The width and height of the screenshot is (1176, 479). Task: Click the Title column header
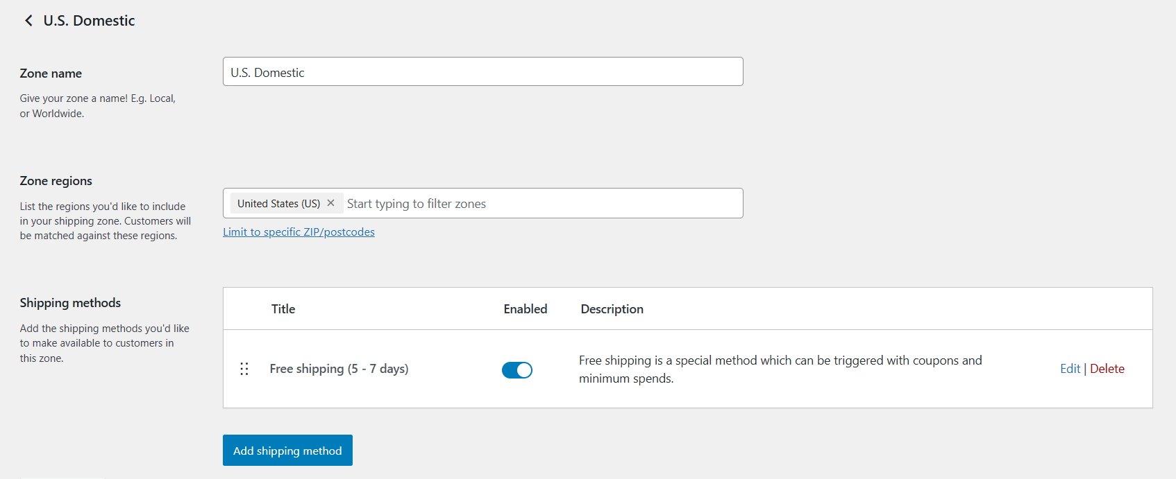(x=283, y=308)
